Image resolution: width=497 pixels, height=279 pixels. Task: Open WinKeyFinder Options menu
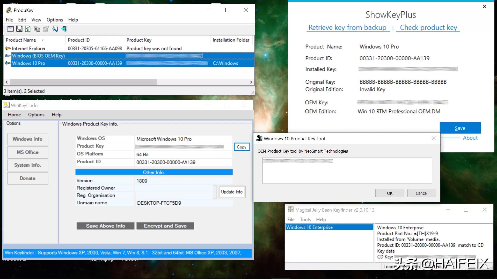pyautogui.click(x=35, y=114)
